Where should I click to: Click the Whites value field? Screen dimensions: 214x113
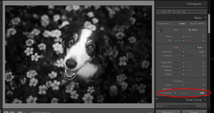(x=203, y=70)
